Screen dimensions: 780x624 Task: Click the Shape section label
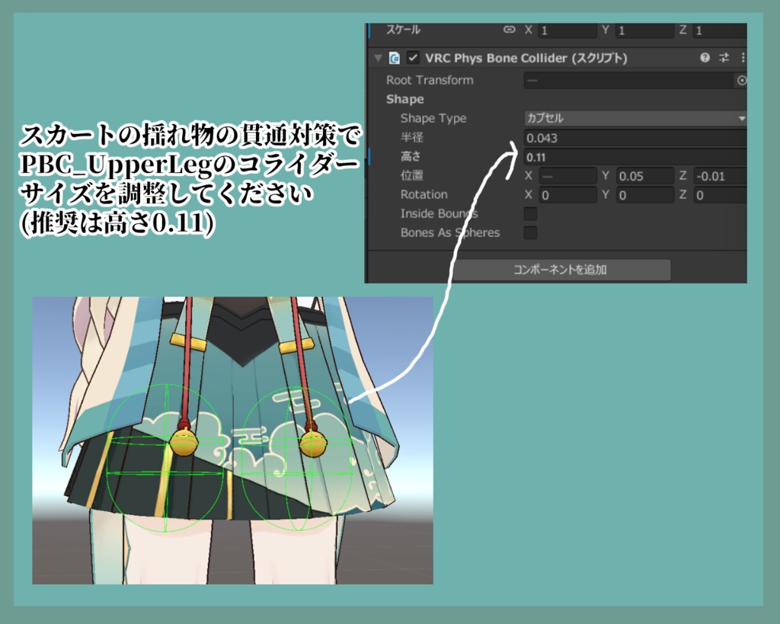coord(405,99)
